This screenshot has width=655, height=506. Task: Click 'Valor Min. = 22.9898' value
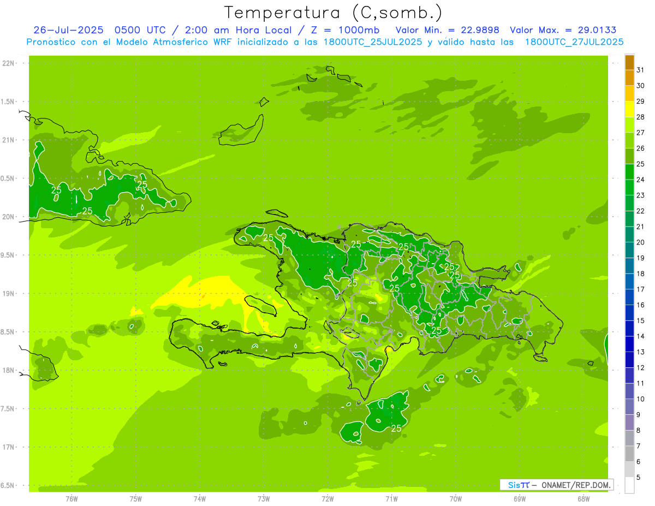tap(448, 30)
